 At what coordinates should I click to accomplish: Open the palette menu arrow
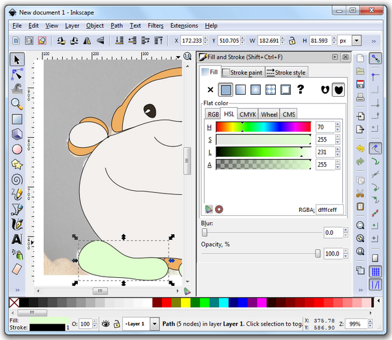[x=378, y=301]
